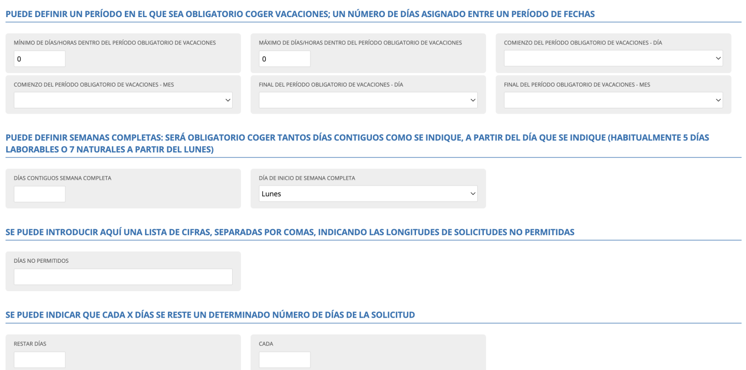This screenshot has width=746, height=370.
Task: Focus the 'Restar días' input box
Action: [x=40, y=360]
